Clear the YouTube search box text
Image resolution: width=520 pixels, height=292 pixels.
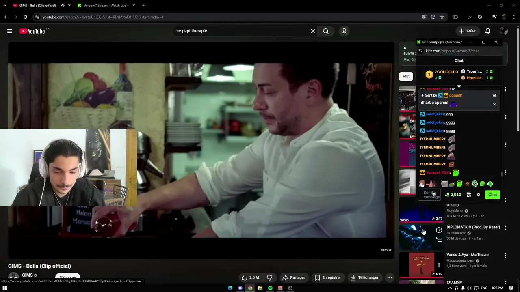coord(313,31)
